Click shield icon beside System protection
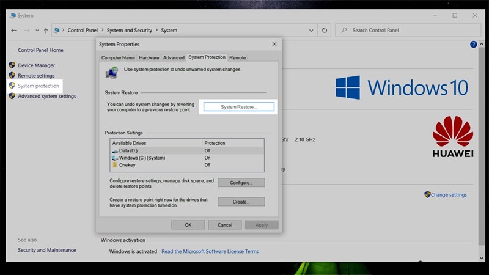The image size is (489, 275). (x=12, y=86)
